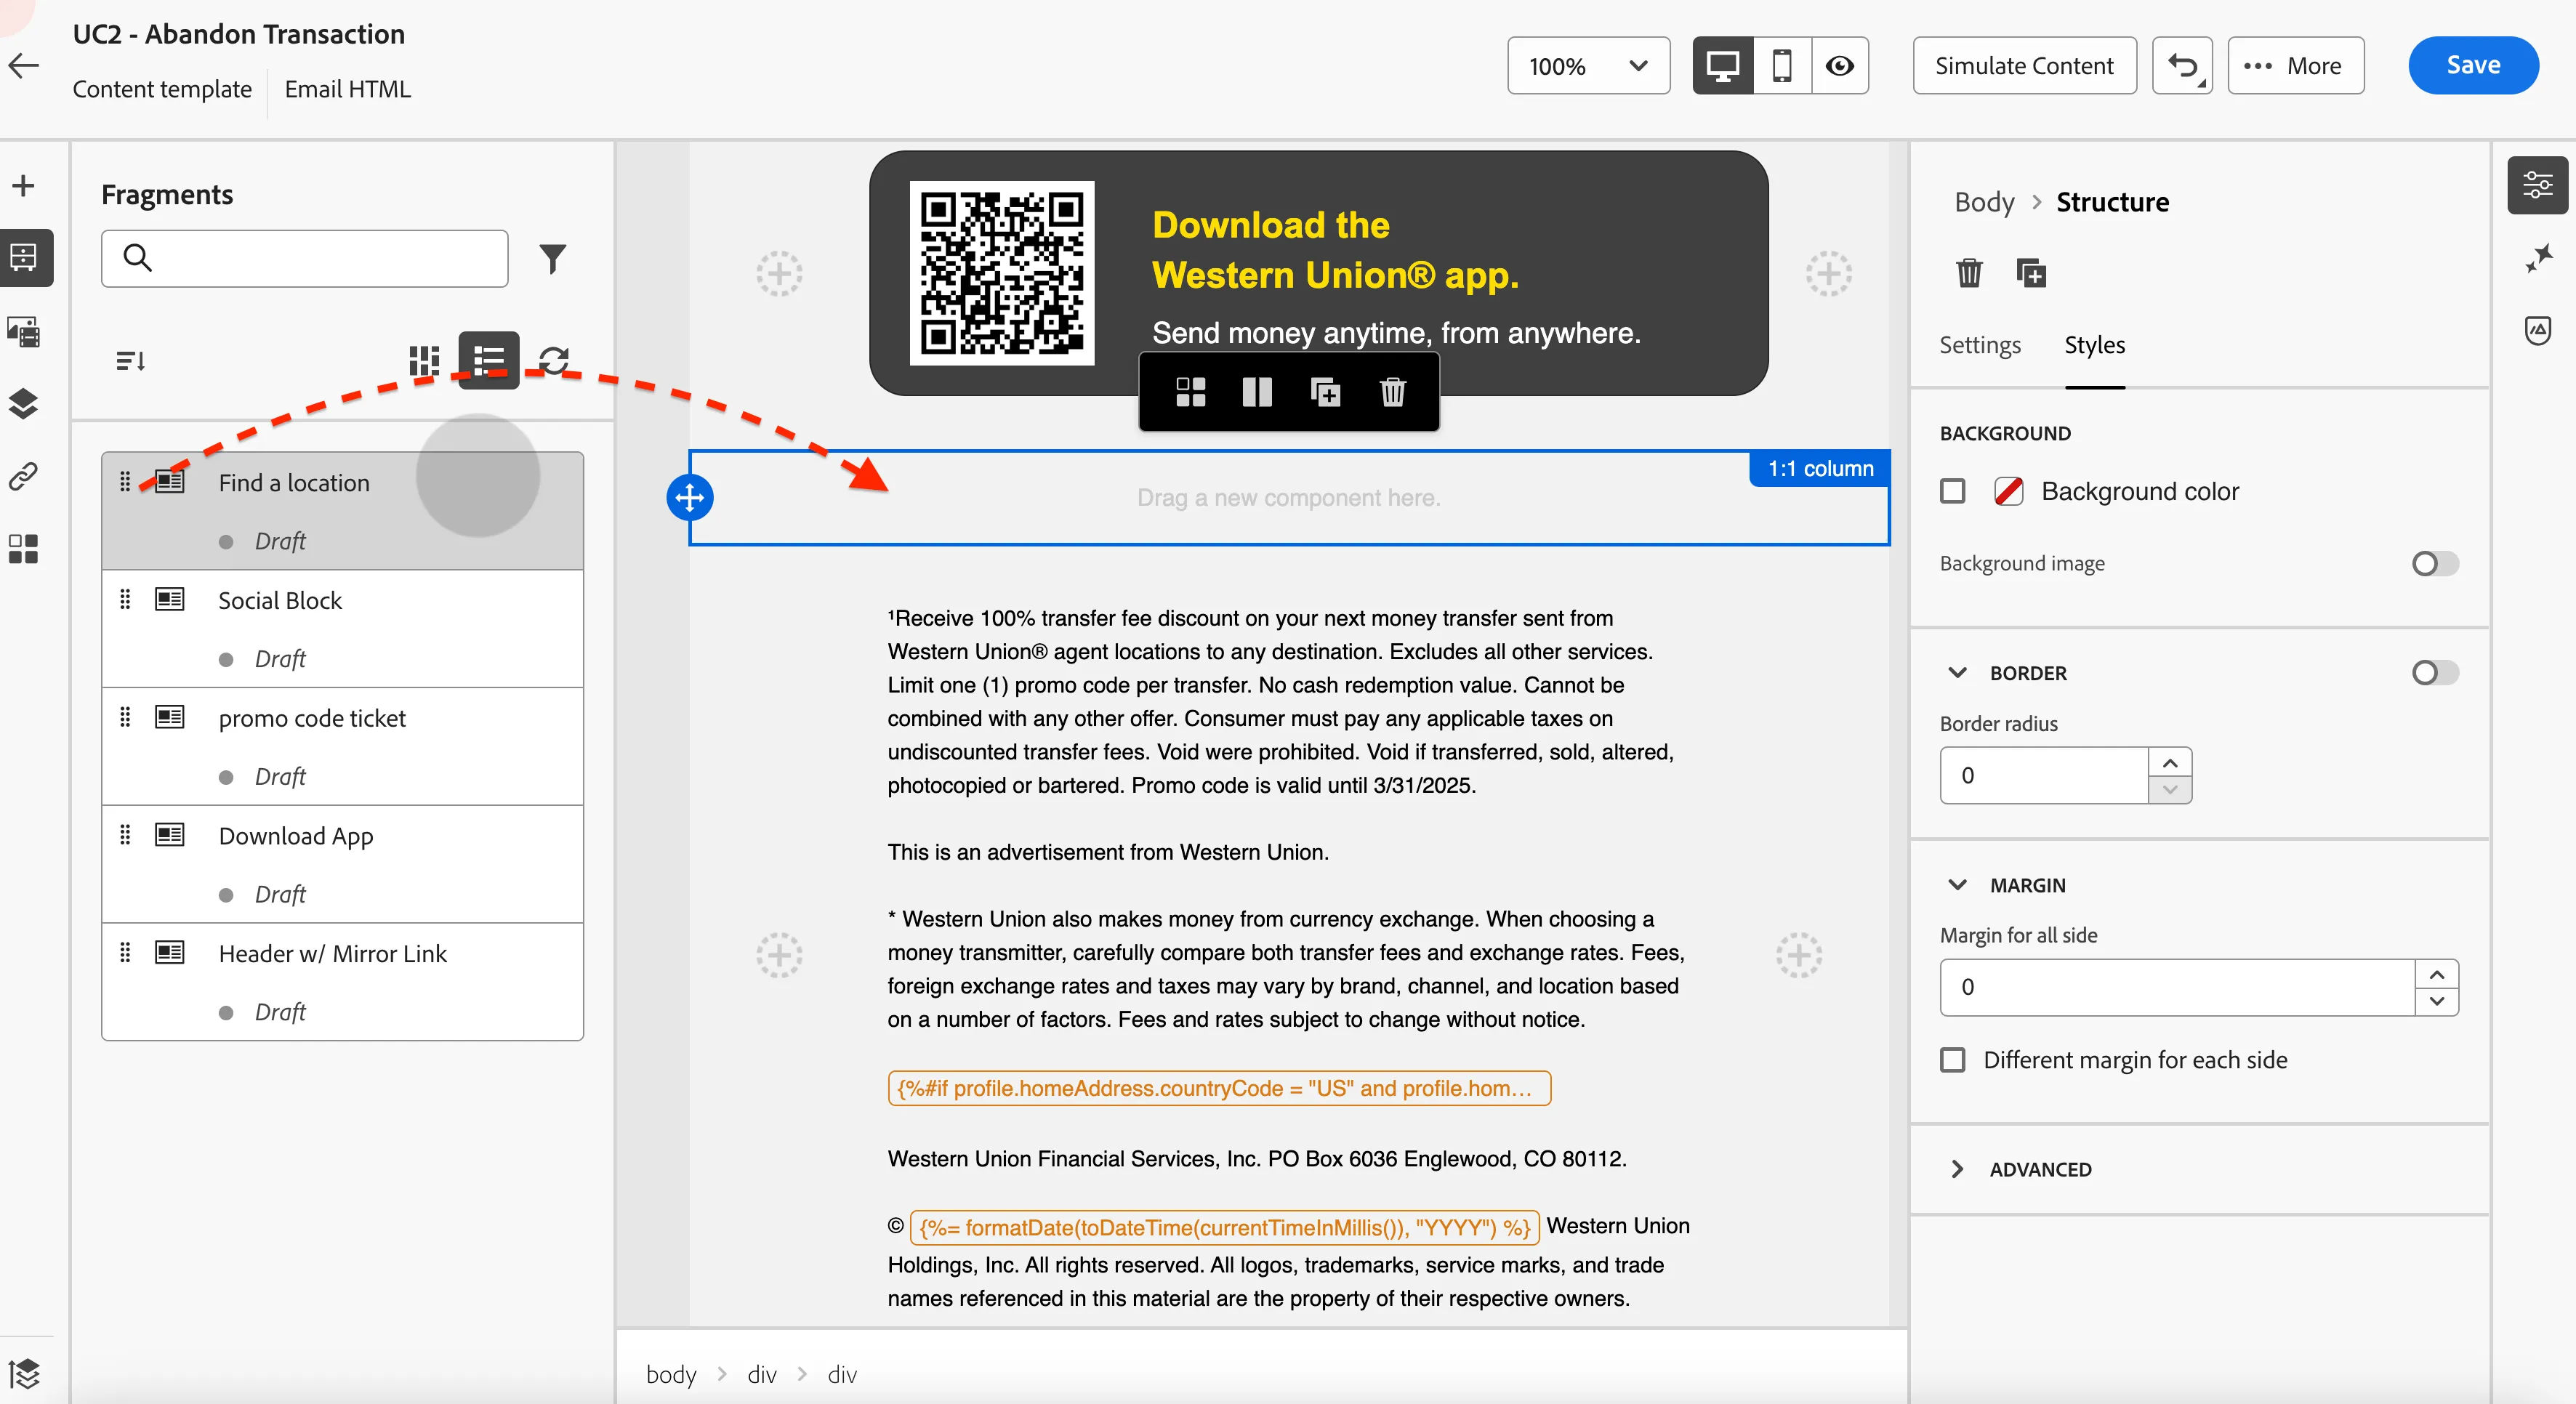Check Different margin for each side

point(1952,1060)
